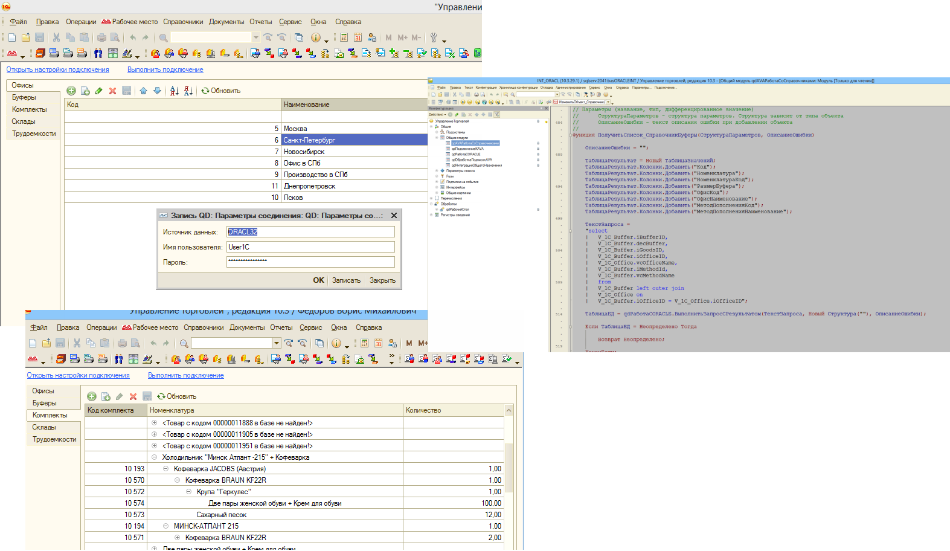Expand row <Товар с кодом 00000011888>
The image size is (950, 551).
point(154,423)
